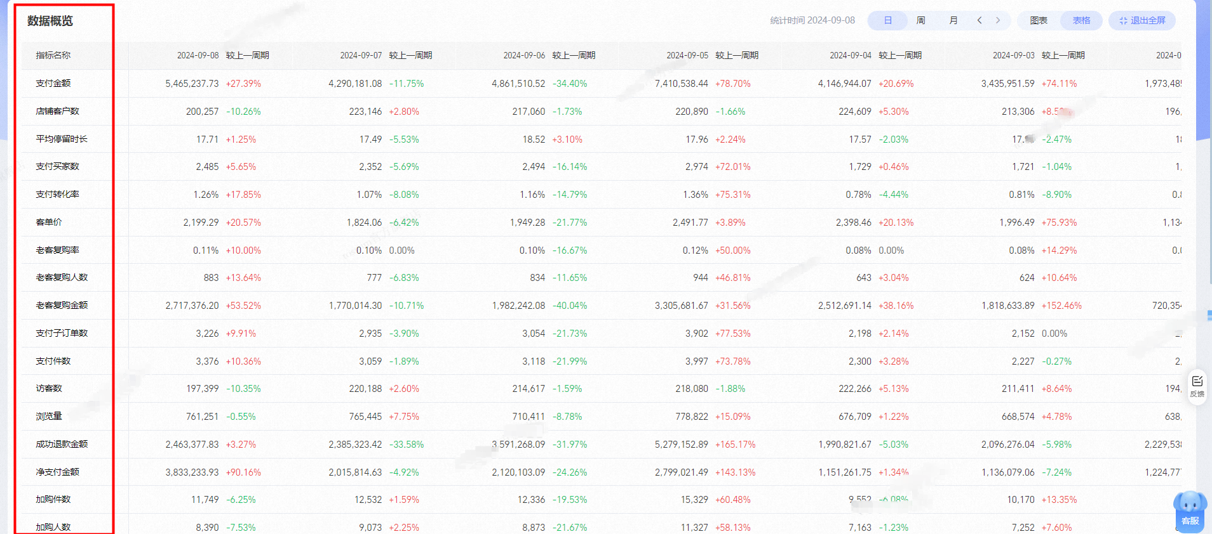Click the 指标名称 column header
The height and width of the screenshot is (534, 1212).
pos(53,55)
